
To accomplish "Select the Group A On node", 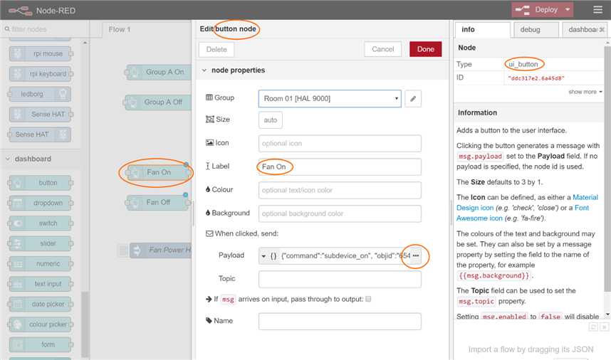I will (159, 72).
